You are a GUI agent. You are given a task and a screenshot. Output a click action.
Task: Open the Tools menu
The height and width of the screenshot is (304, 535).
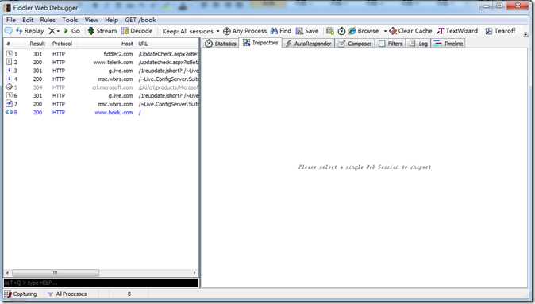coord(70,20)
